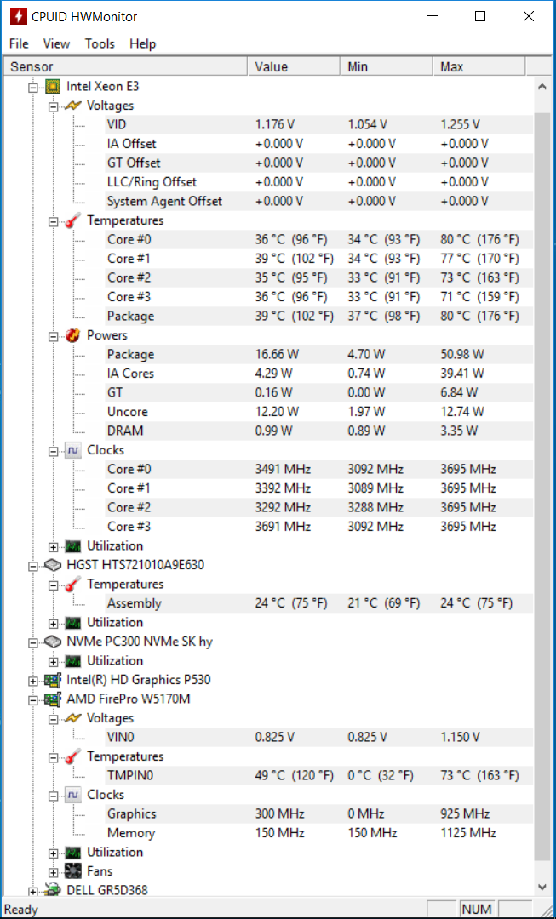Screen dimensions: 556x919
Task: Click the Sensor column header
Action: point(125,67)
